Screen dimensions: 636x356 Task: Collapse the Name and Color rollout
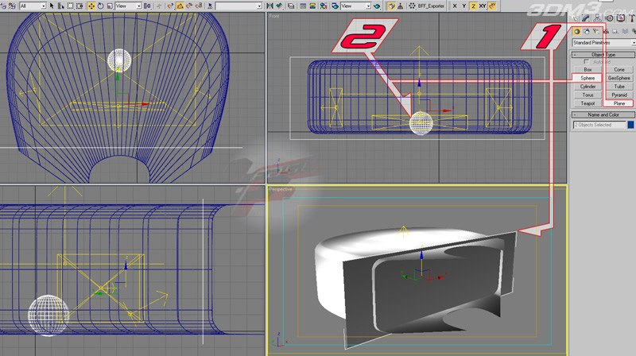[x=603, y=114]
